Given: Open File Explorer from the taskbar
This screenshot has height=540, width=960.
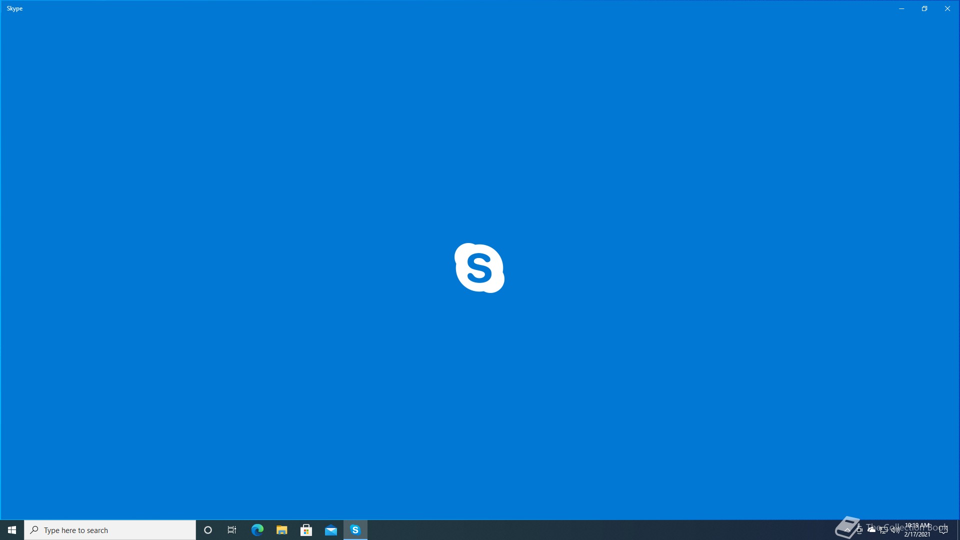Looking at the screenshot, I should point(282,530).
